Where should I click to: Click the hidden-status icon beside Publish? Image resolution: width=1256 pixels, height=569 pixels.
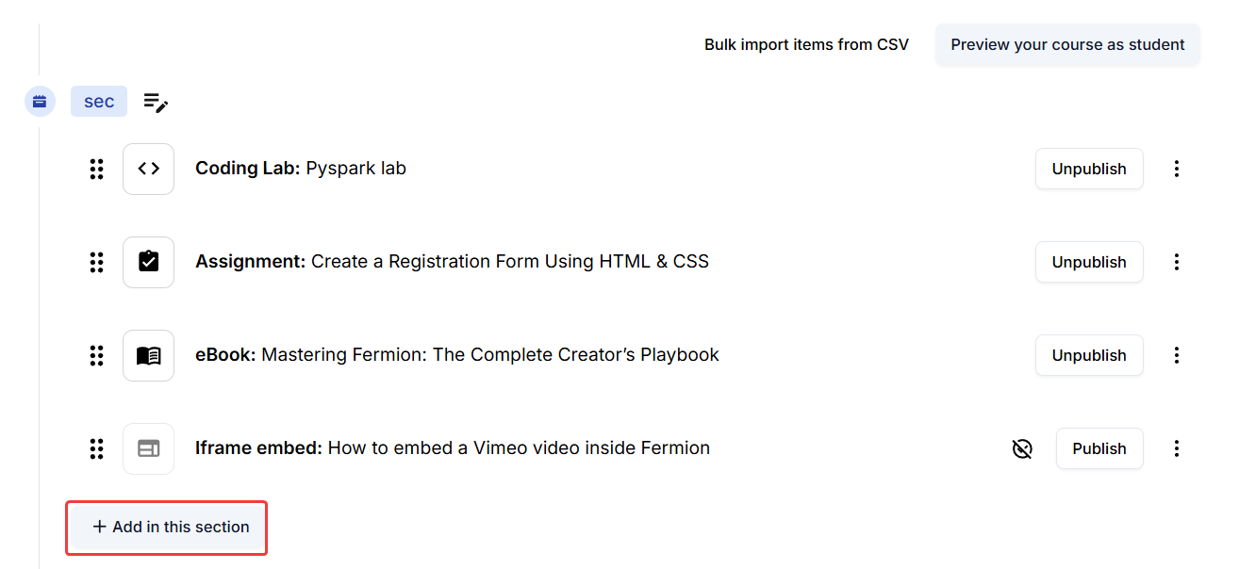(1022, 448)
